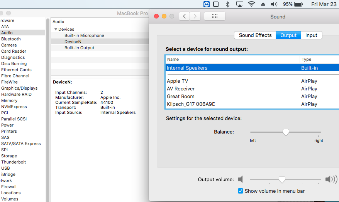
Task: Select Built-in Microphone in device list
Action: pyautogui.click(x=84, y=35)
